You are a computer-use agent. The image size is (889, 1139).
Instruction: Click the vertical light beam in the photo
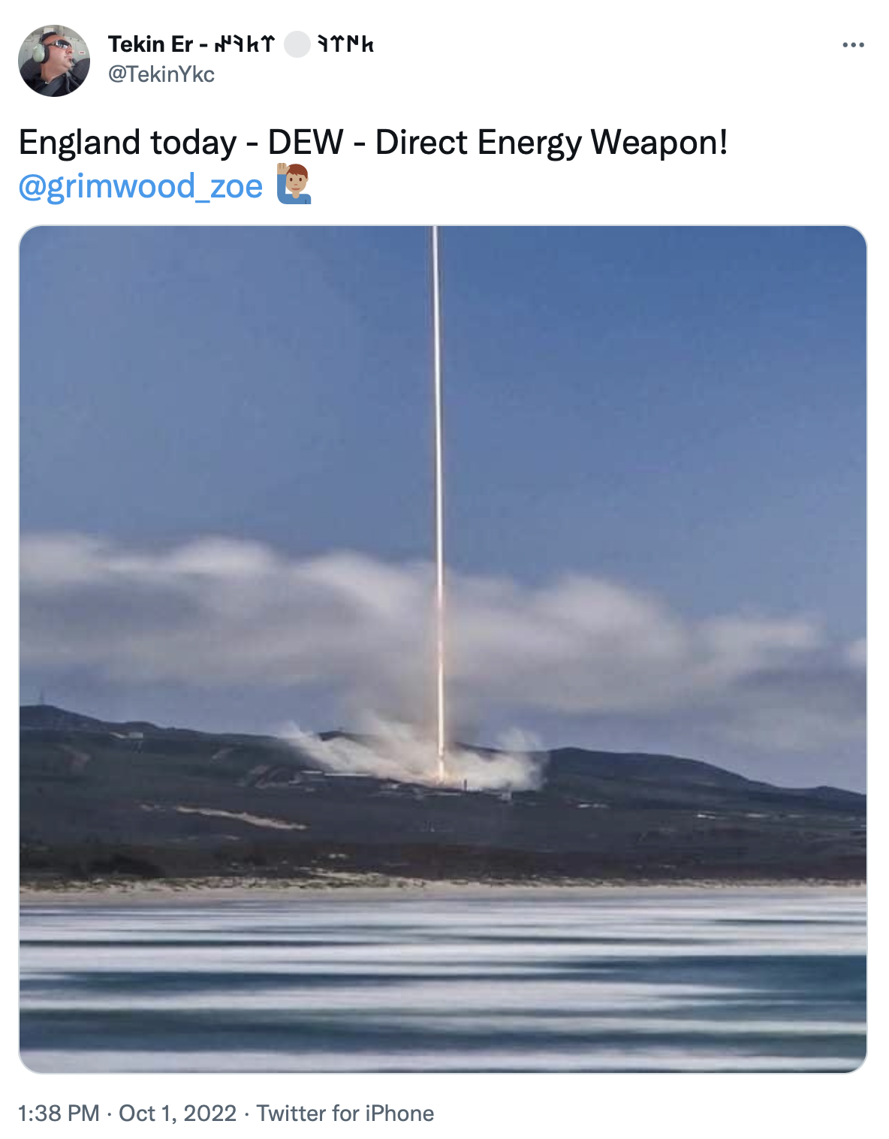(437, 496)
